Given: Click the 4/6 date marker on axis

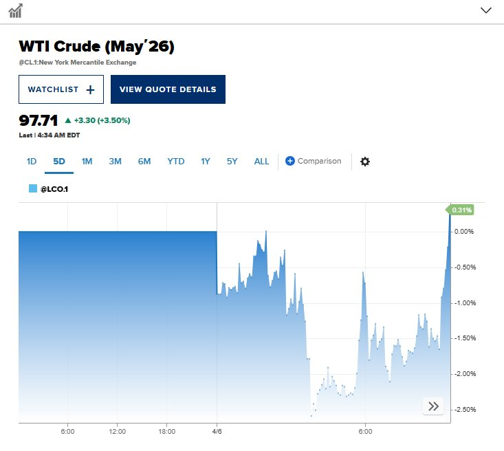Looking at the screenshot, I should click(x=217, y=432).
